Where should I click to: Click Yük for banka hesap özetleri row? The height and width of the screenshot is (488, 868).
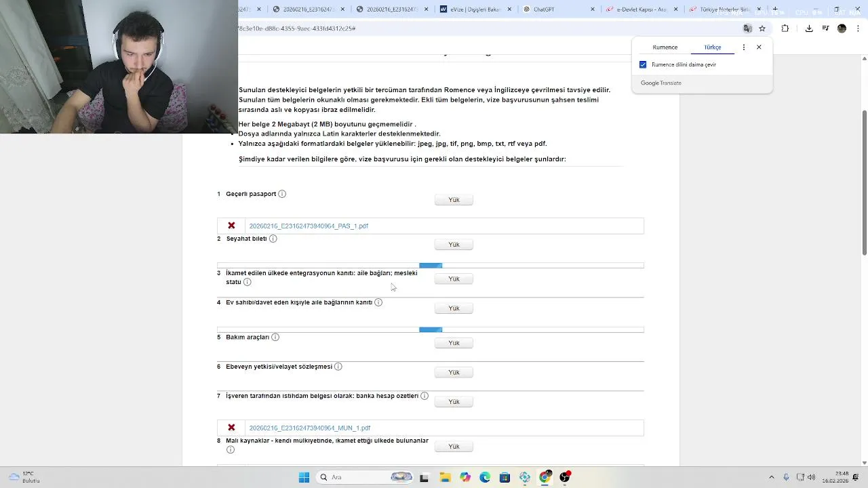pyautogui.click(x=454, y=402)
